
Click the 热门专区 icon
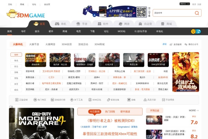pos(40,100)
